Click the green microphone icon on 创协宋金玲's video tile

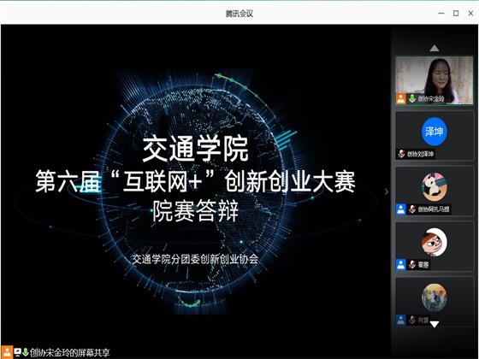(x=412, y=98)
